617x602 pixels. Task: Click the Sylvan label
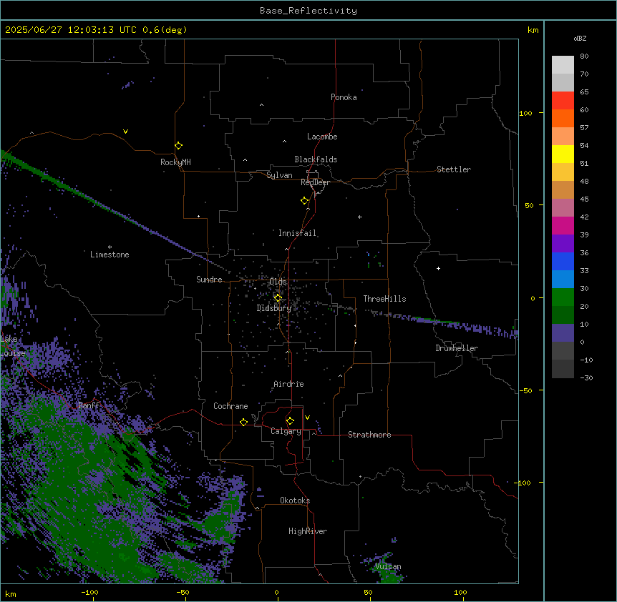pos(279,175)
